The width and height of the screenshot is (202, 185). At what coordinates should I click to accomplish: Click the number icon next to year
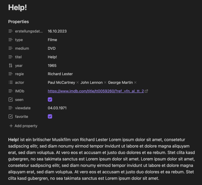coord(11,65)
